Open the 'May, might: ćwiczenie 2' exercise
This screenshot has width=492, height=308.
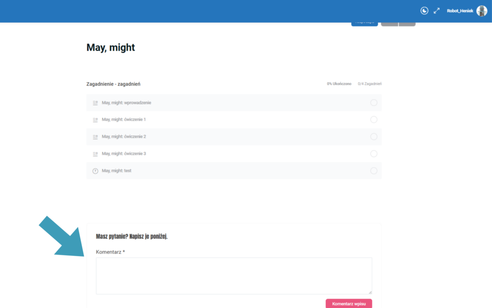[x=124, y=137]
